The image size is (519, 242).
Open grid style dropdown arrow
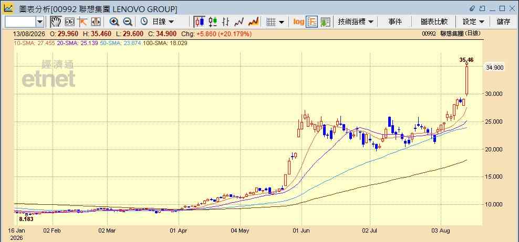(282, 22)
